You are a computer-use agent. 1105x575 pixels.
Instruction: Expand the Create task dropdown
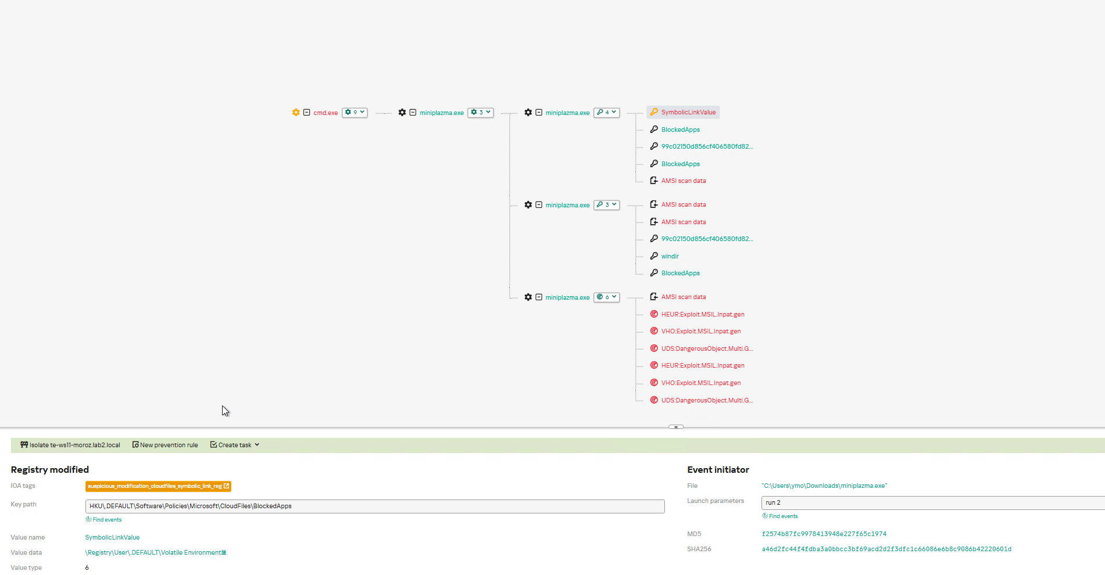(235, 445)
